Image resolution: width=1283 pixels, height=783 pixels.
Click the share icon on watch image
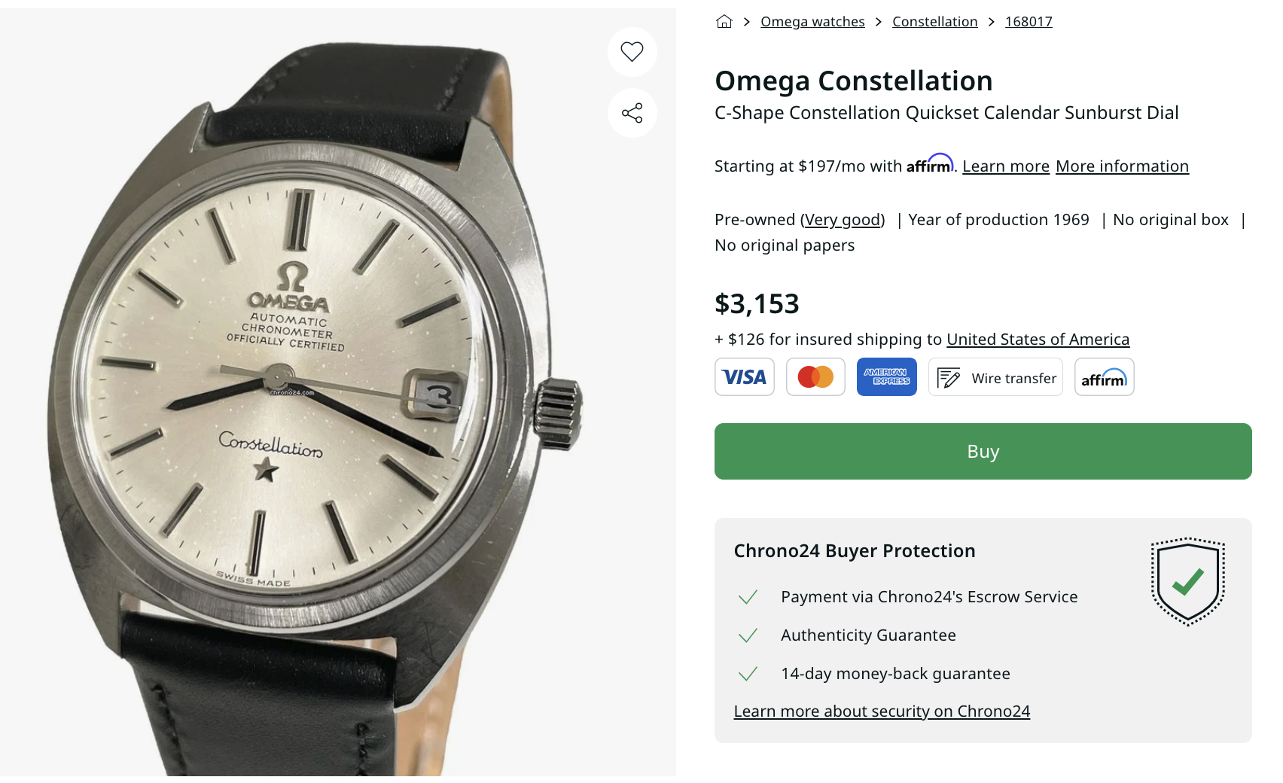pos(632,113)
